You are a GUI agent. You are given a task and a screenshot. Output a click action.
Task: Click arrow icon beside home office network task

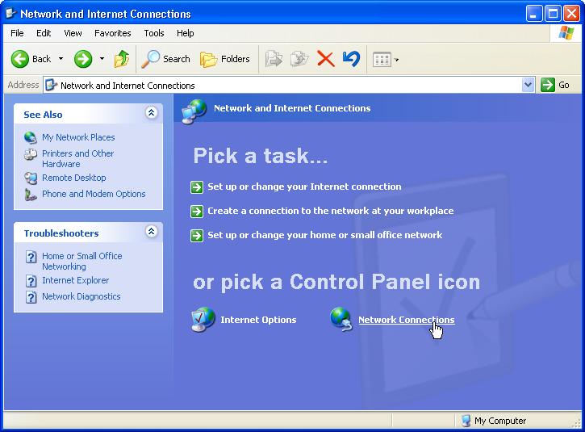click(x=197, y=236)
